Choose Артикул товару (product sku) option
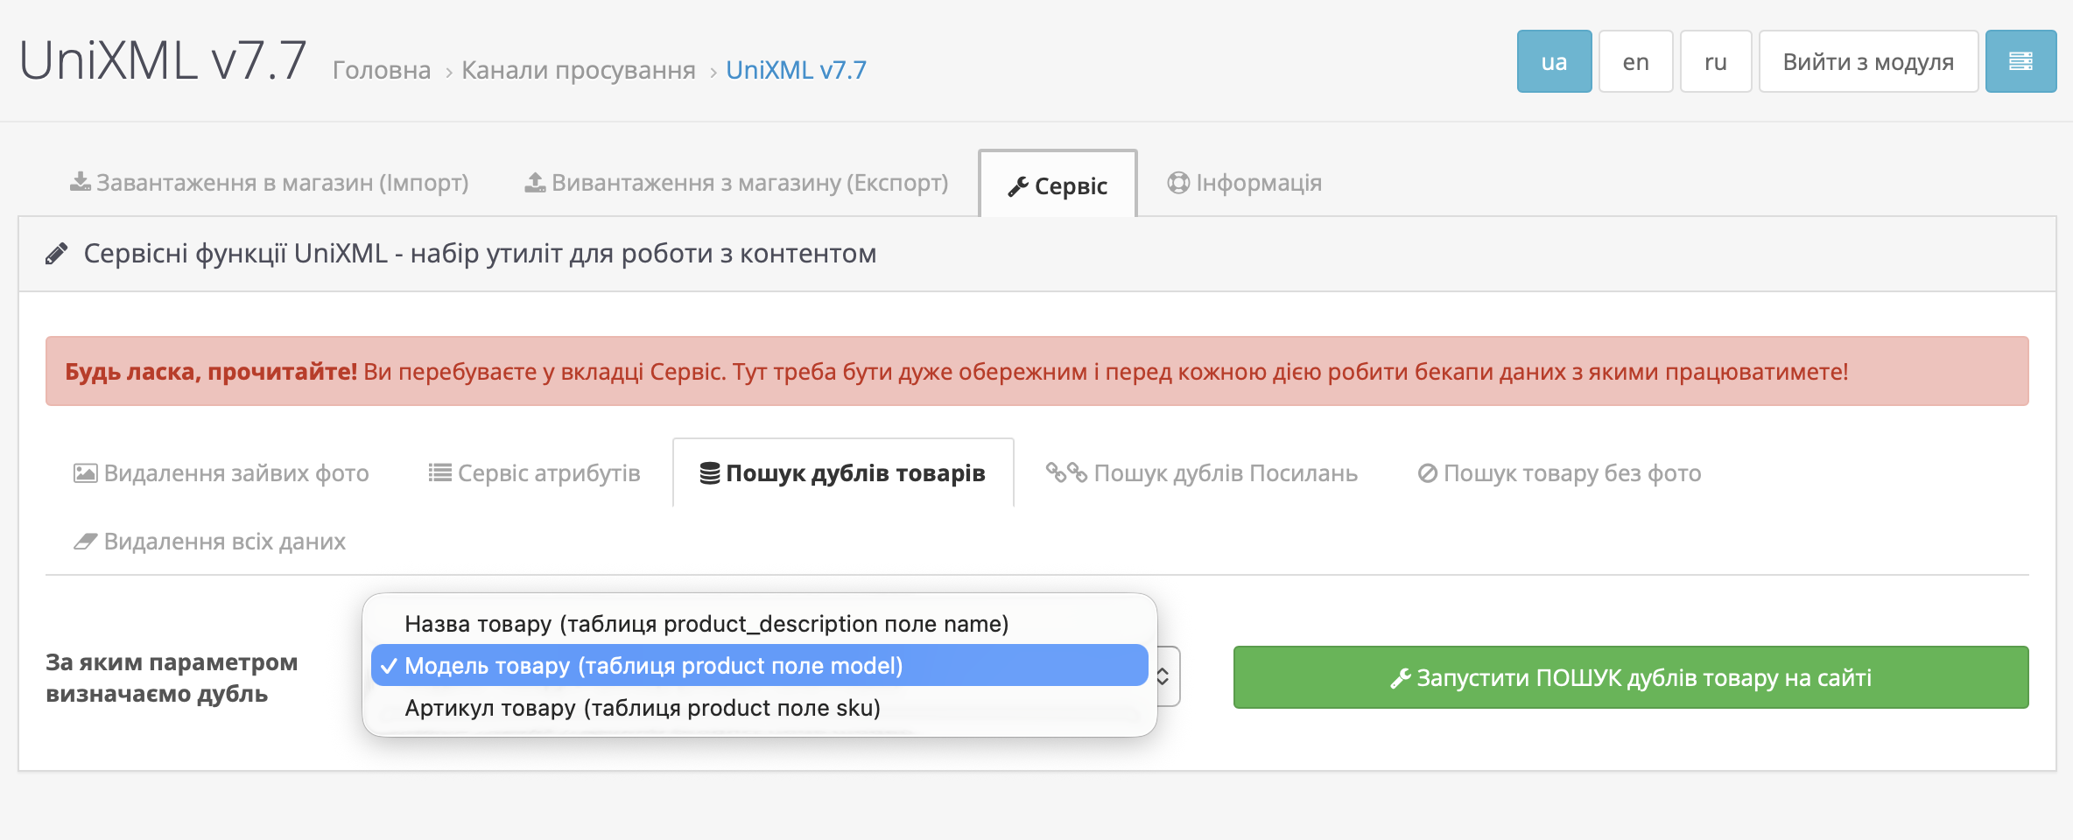Viewport: 2073px width, 840px height. click(760, 708)
